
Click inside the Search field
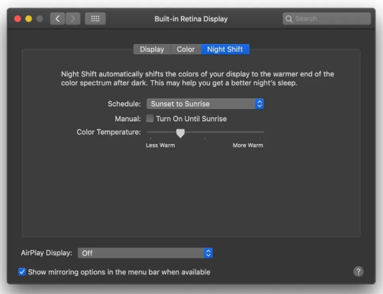[x=330, y=19]
